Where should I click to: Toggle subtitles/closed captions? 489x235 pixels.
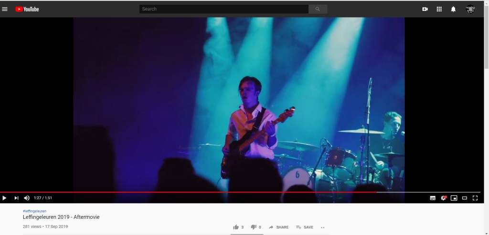click(433, 198)
